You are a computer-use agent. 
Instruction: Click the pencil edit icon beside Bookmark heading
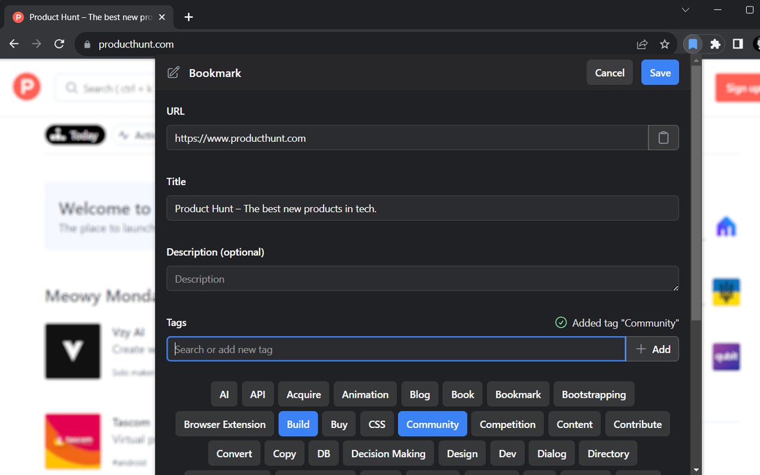point(173,72)
